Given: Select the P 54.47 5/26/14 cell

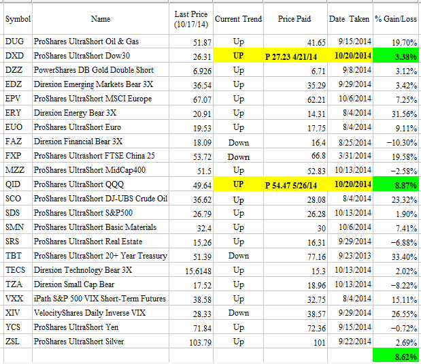Looking at the screenshot, I should pyautogui.click(x=295, y=184).
